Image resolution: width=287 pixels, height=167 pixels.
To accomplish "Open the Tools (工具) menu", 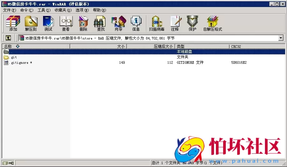I will [44, 10].
